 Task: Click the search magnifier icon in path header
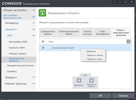pos(129,42)
